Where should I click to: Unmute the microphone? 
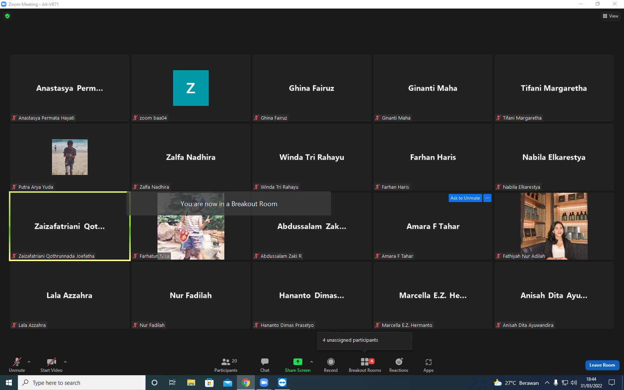[17, 365]
